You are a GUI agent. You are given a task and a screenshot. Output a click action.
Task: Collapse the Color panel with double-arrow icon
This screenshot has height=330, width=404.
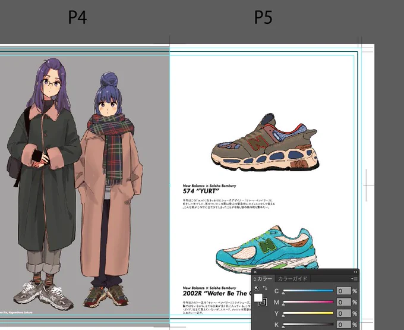click(355, 272)
